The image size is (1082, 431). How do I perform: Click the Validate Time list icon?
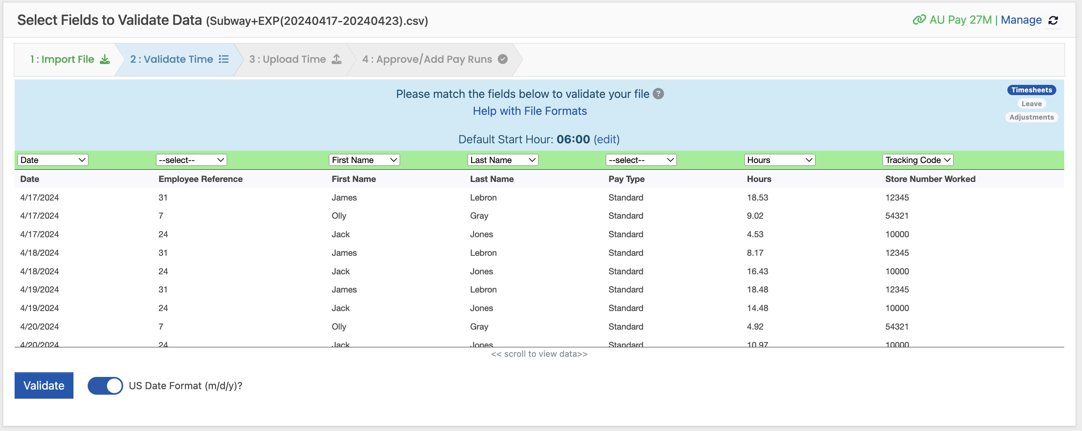coord(224,60)
